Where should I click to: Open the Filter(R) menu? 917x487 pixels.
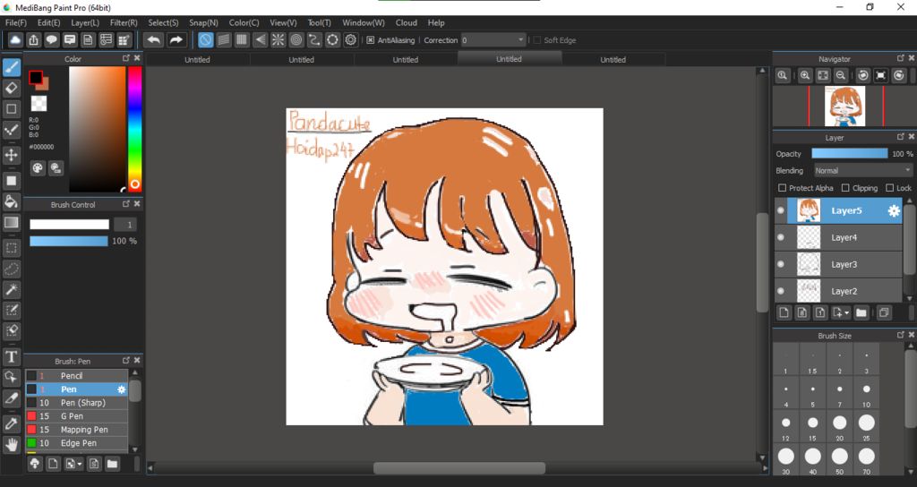[x=124, y=22]
